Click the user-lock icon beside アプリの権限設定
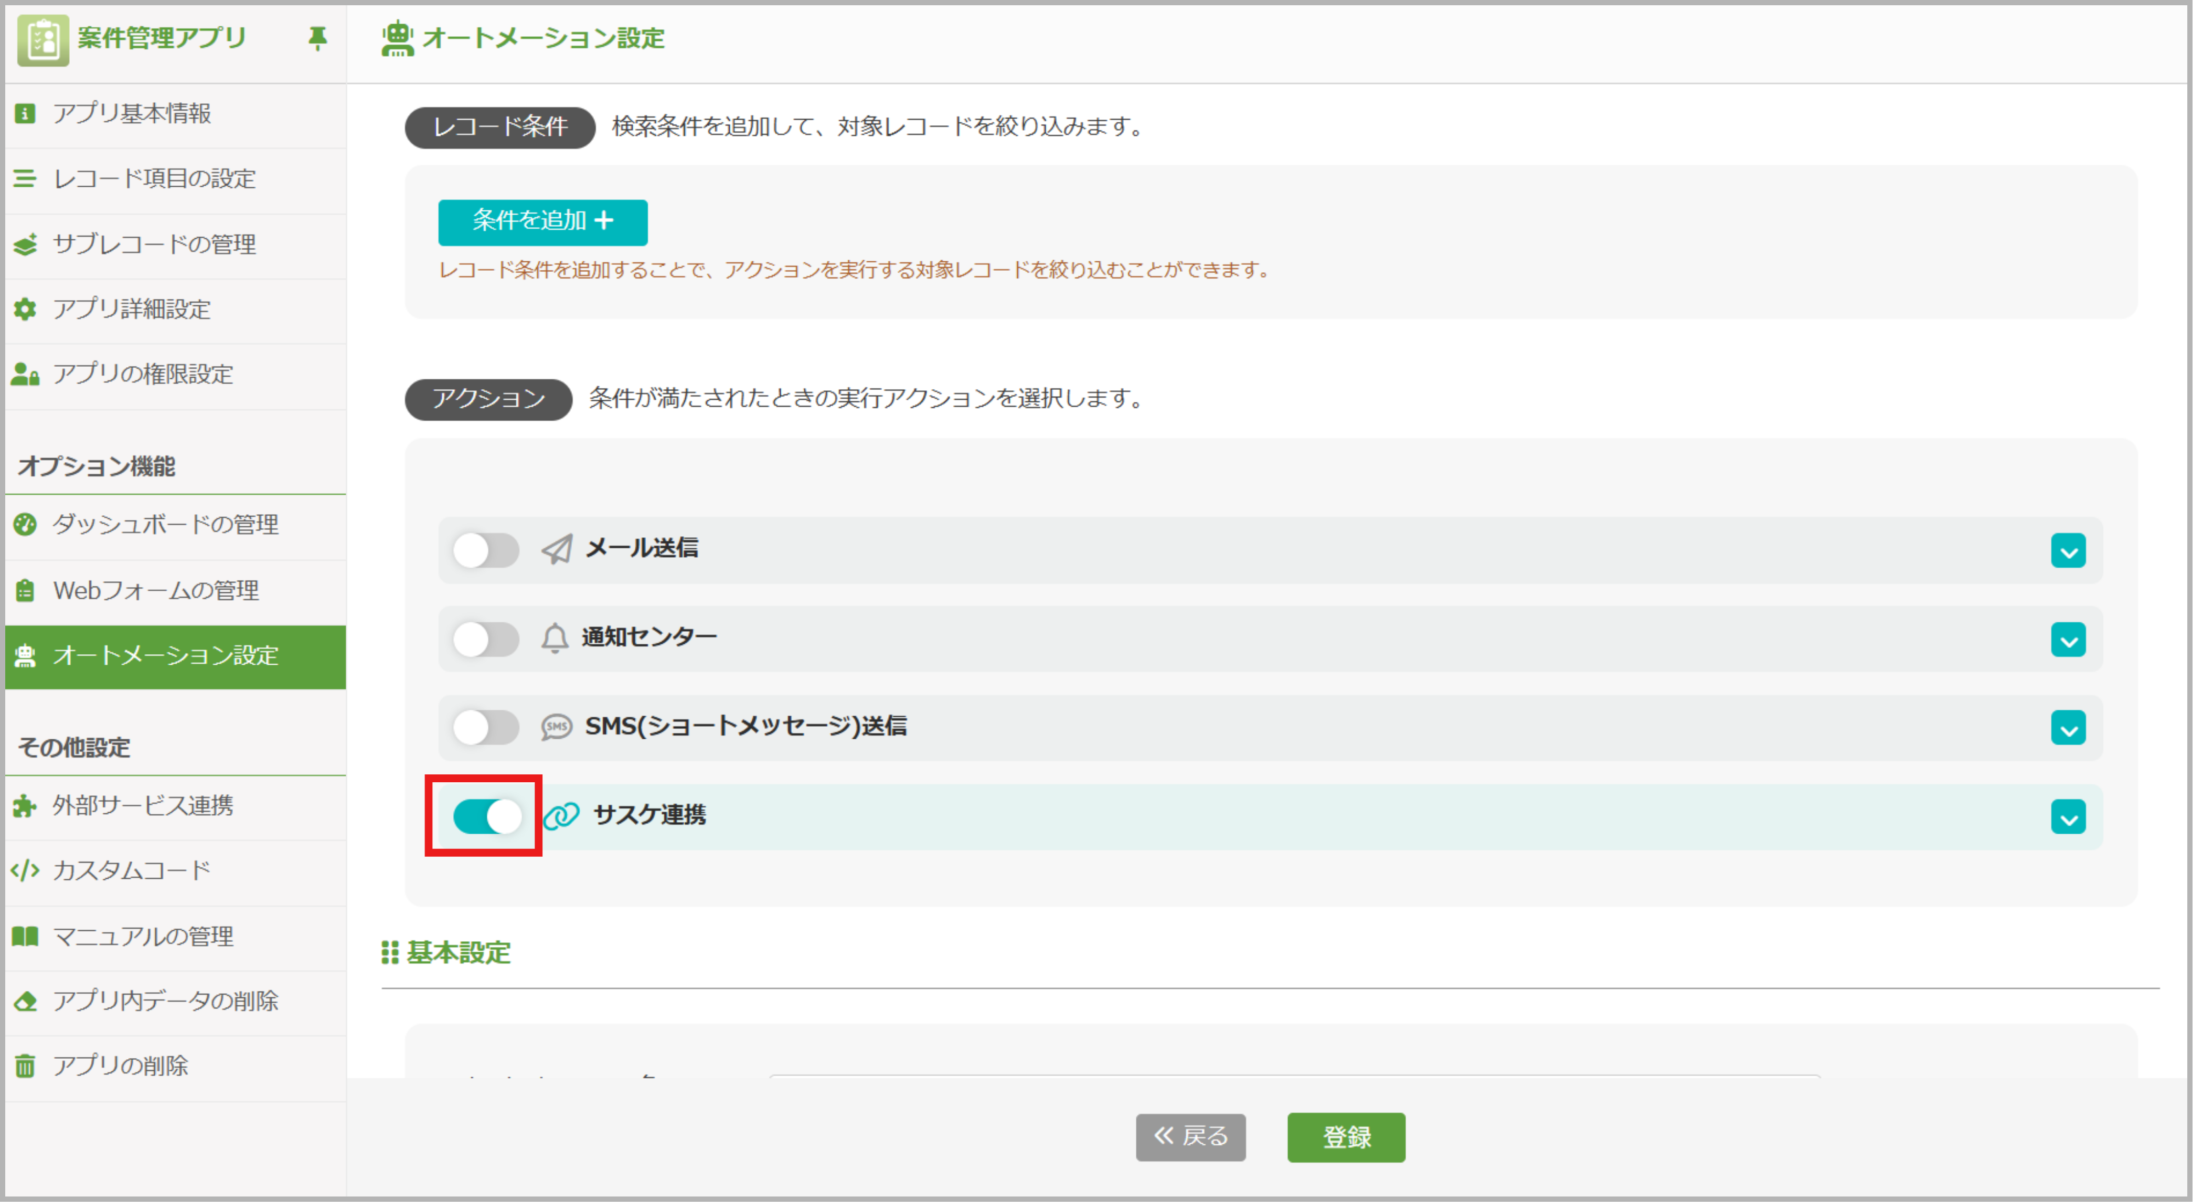2193x1202 pixels. coord(26,374)
